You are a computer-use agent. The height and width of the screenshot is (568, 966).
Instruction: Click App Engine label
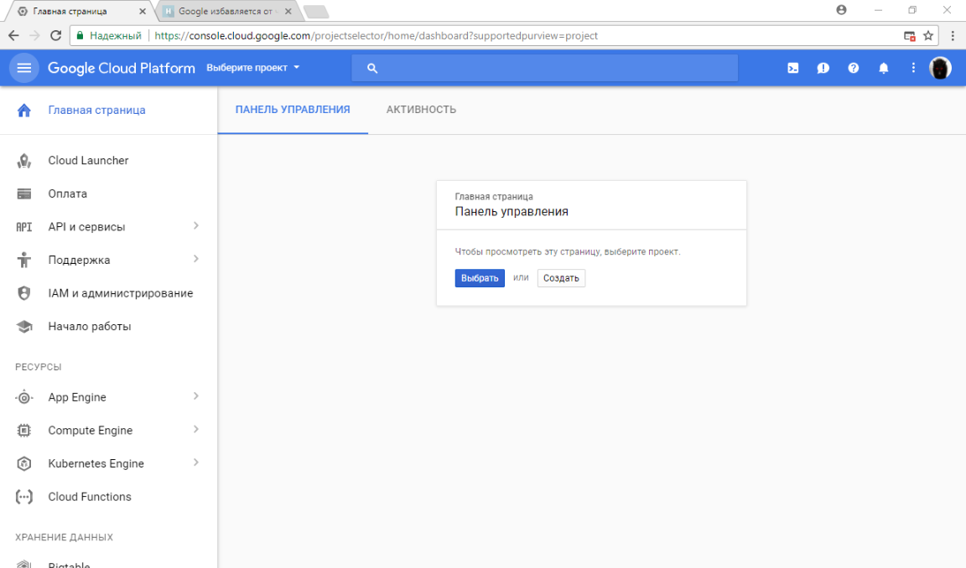pyautogui.click(x=77, y=398)
